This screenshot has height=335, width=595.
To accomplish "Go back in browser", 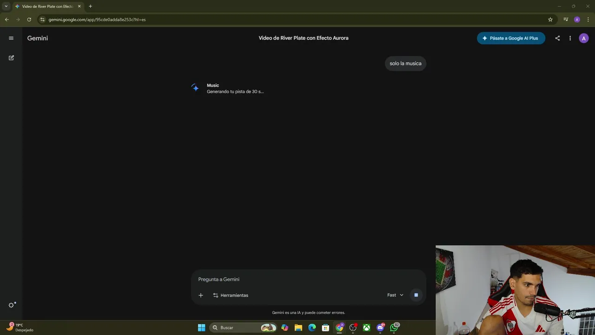I will pyautogui.click(x=7, y=20).
